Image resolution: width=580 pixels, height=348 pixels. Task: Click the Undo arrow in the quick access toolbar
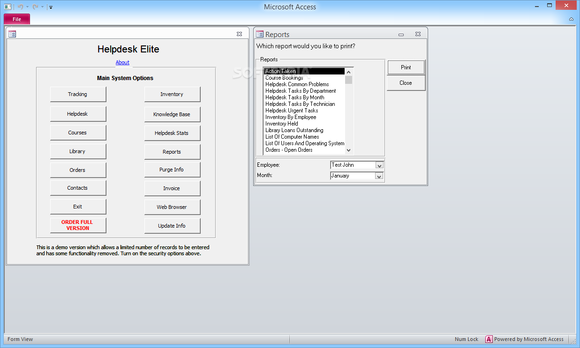point(20,7)
